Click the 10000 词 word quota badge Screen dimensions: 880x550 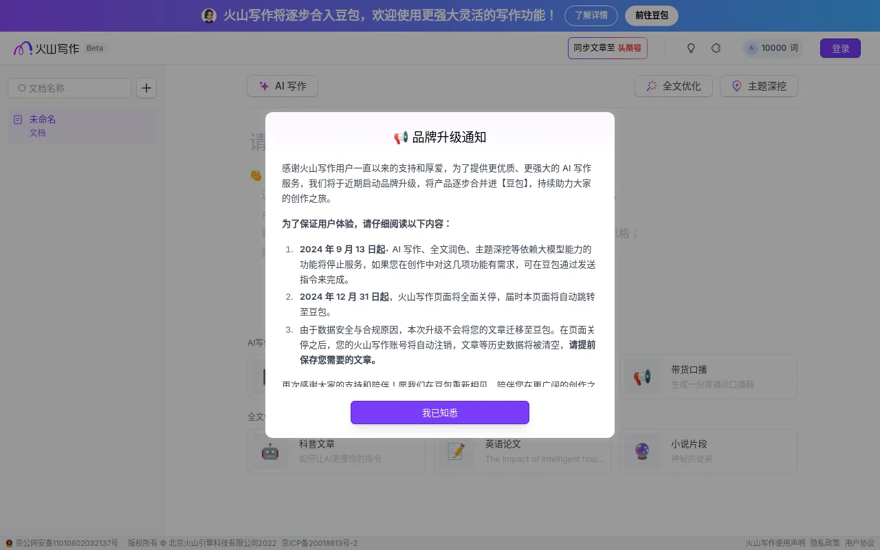(772, 48)
